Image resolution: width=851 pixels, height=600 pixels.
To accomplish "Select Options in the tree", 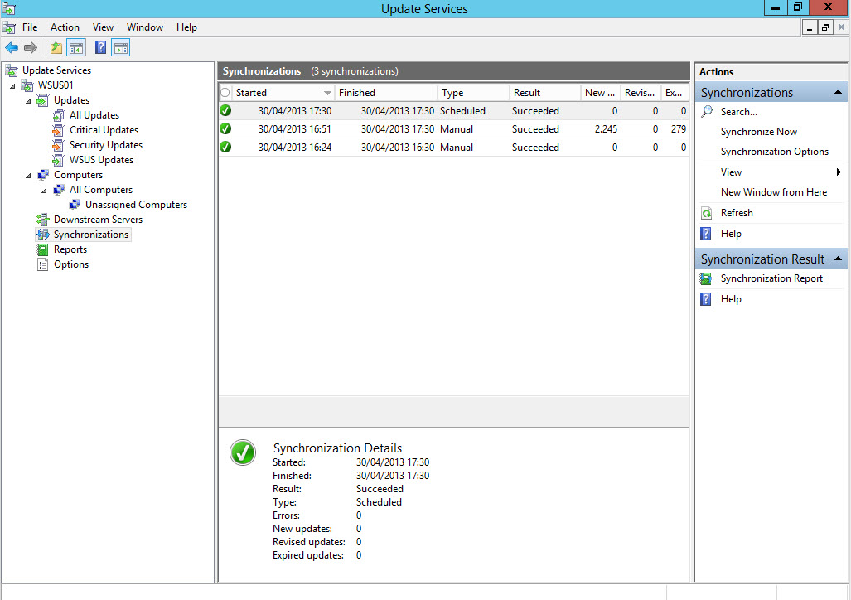I will coord(71,264).
